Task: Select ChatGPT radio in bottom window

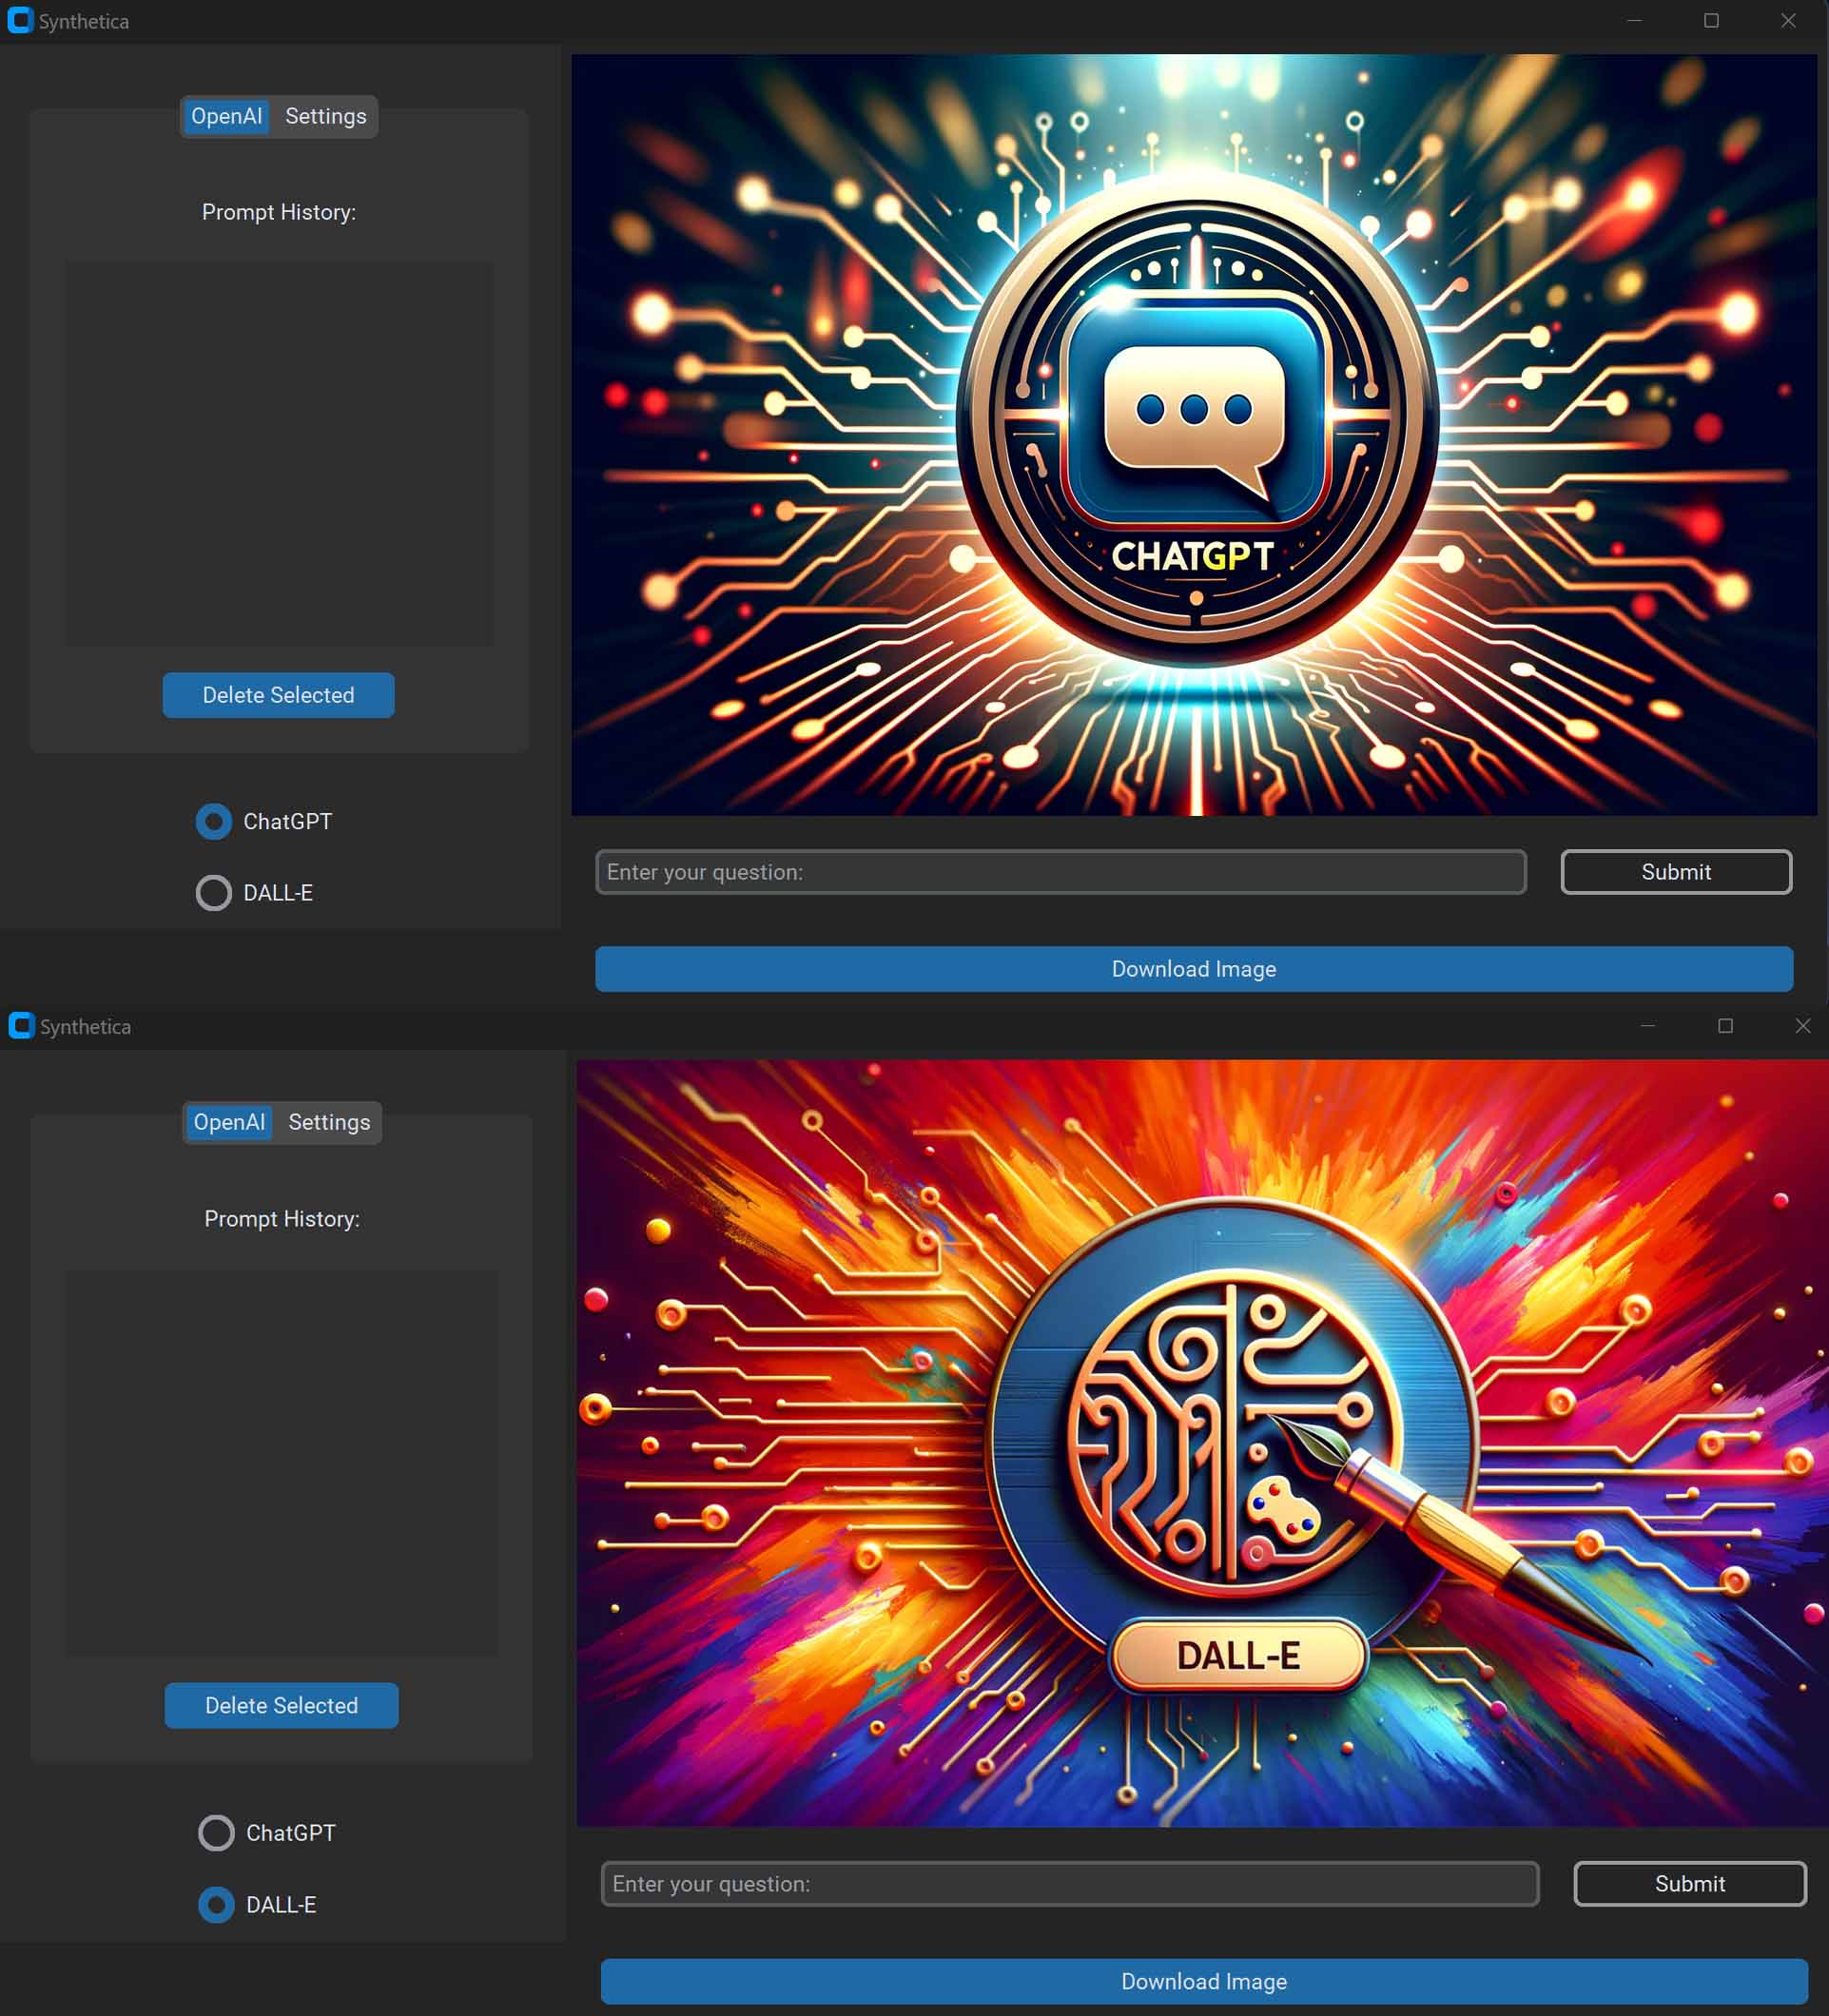Action: pos(216,1833)
